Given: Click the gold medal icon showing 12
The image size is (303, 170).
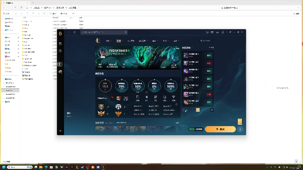Looking at the screenshot, I should pyautogui.click(x=101, y=107).
